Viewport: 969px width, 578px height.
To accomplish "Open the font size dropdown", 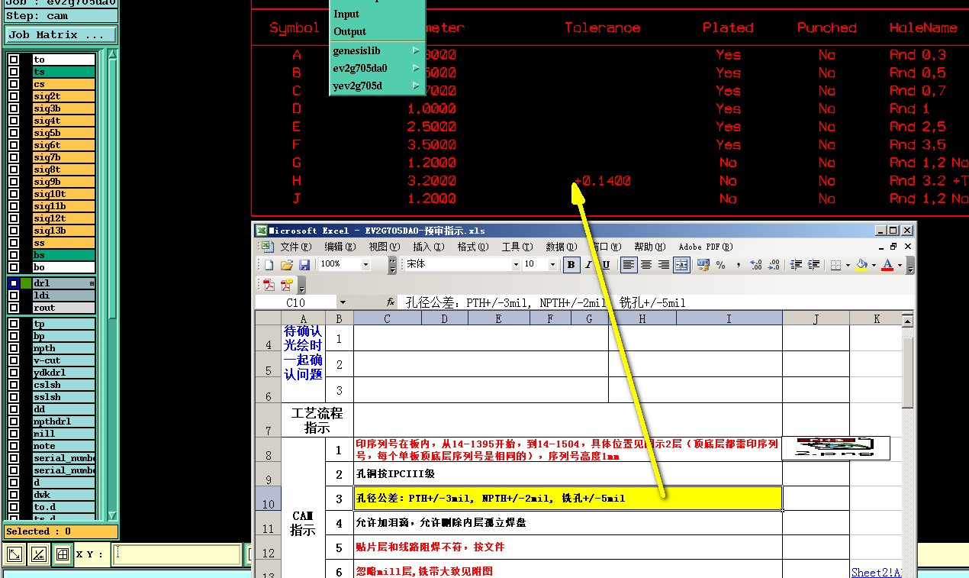I will click(x=552, y=265).
